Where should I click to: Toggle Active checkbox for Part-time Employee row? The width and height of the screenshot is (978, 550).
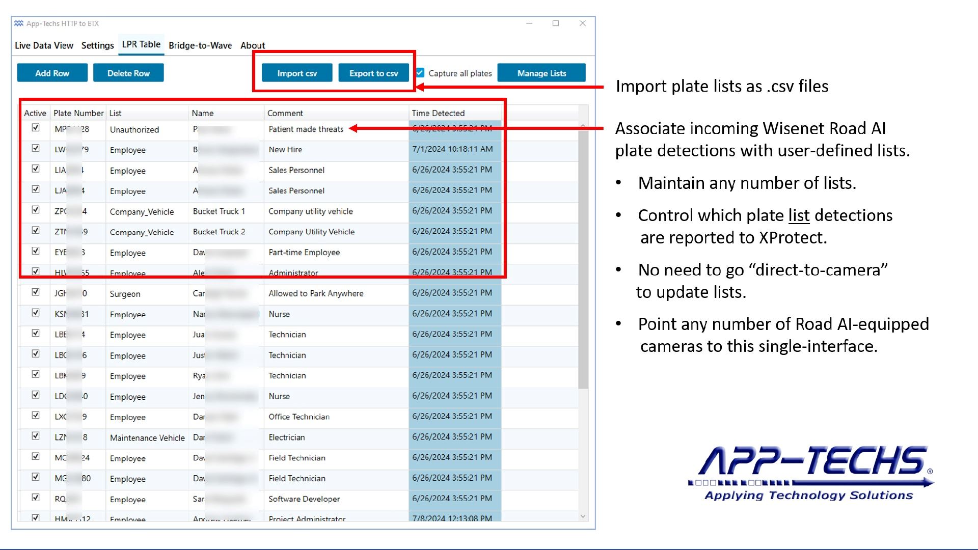click(36, 251)
